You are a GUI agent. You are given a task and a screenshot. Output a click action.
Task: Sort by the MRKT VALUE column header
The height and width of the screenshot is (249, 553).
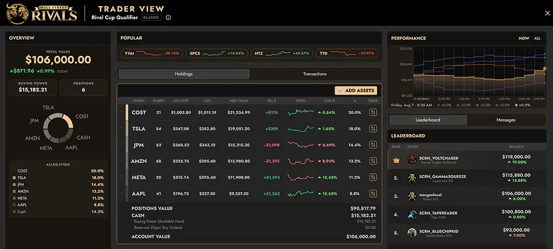click(239, 101)
